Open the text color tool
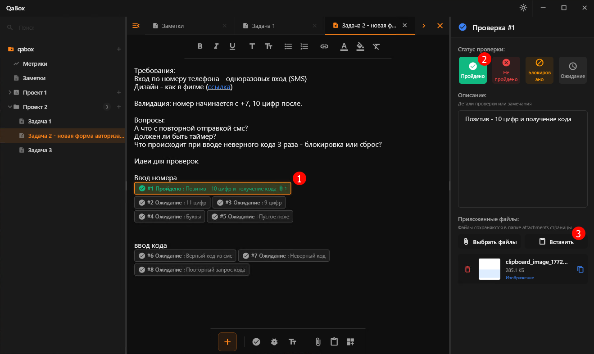 coord(344,46)
